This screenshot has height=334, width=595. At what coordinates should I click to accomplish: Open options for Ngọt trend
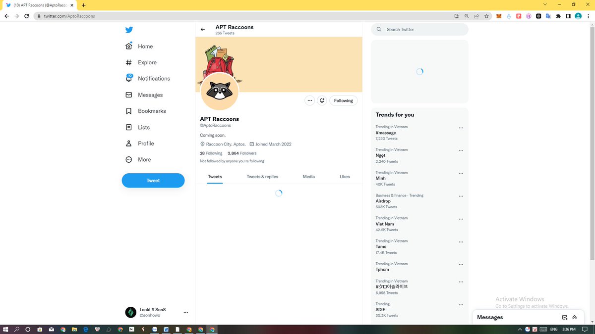click(x=461, y=150)
